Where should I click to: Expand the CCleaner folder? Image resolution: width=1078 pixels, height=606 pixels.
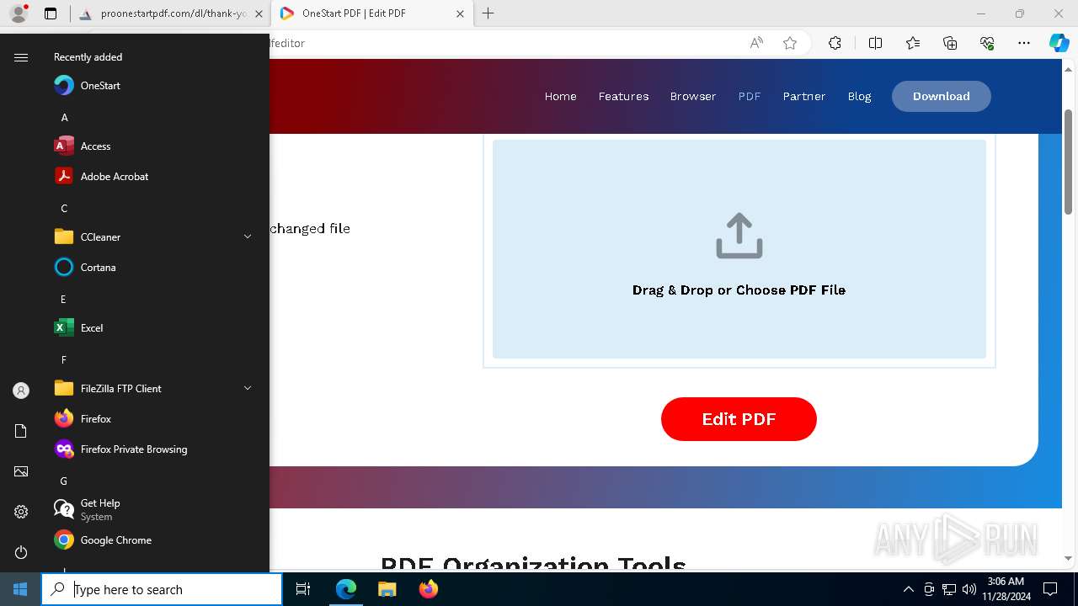point(248,237)
